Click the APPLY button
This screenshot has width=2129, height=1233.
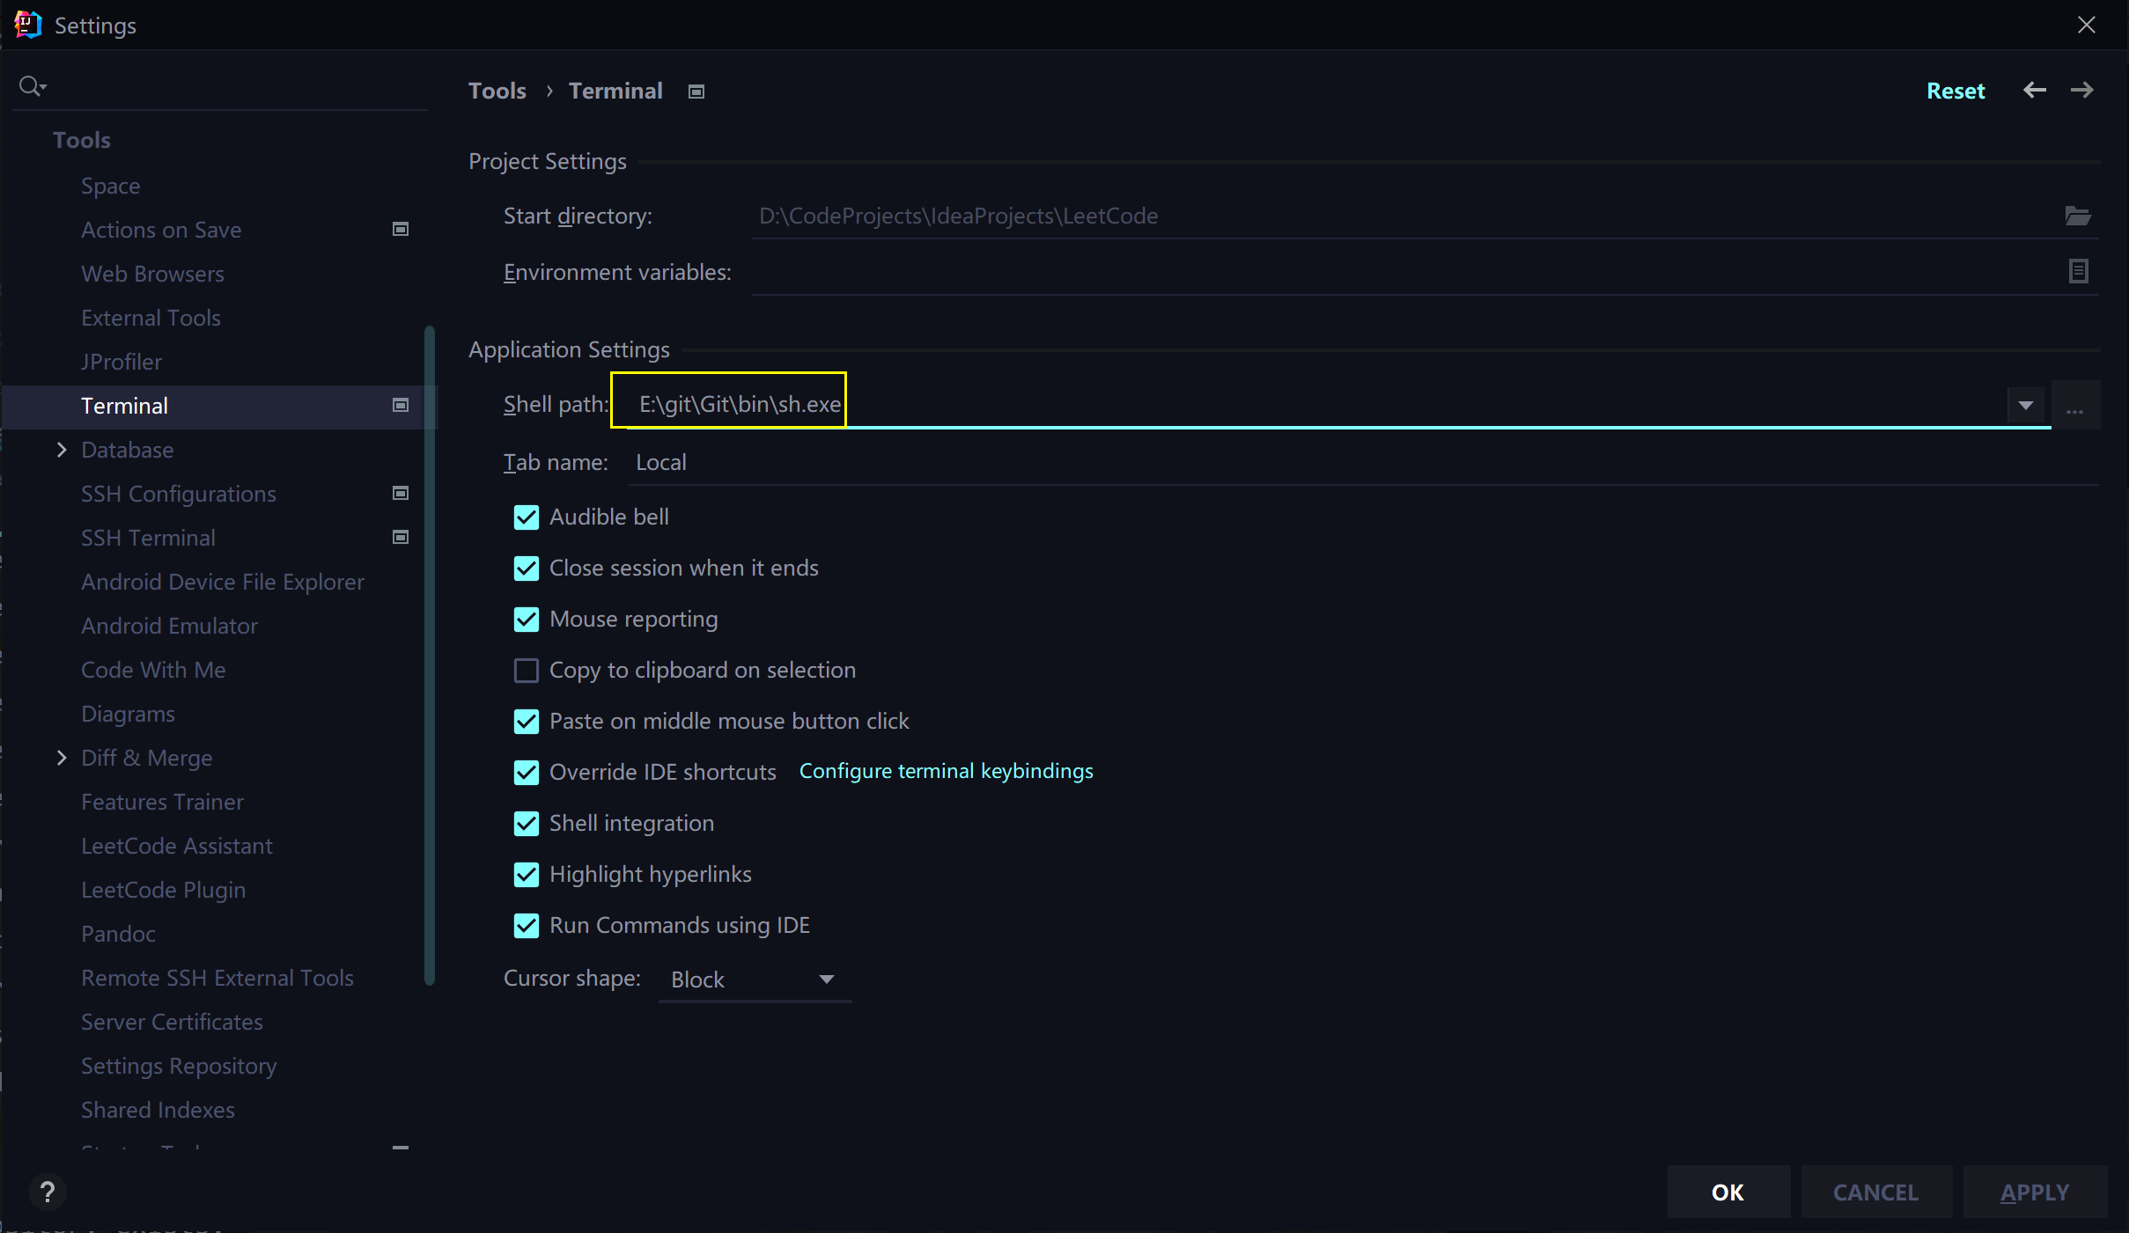(2035, 1192)
